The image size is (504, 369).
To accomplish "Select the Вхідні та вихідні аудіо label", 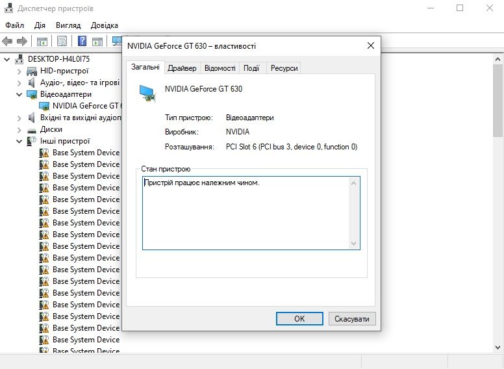I will pyautogui.click(x=81, y=118).
